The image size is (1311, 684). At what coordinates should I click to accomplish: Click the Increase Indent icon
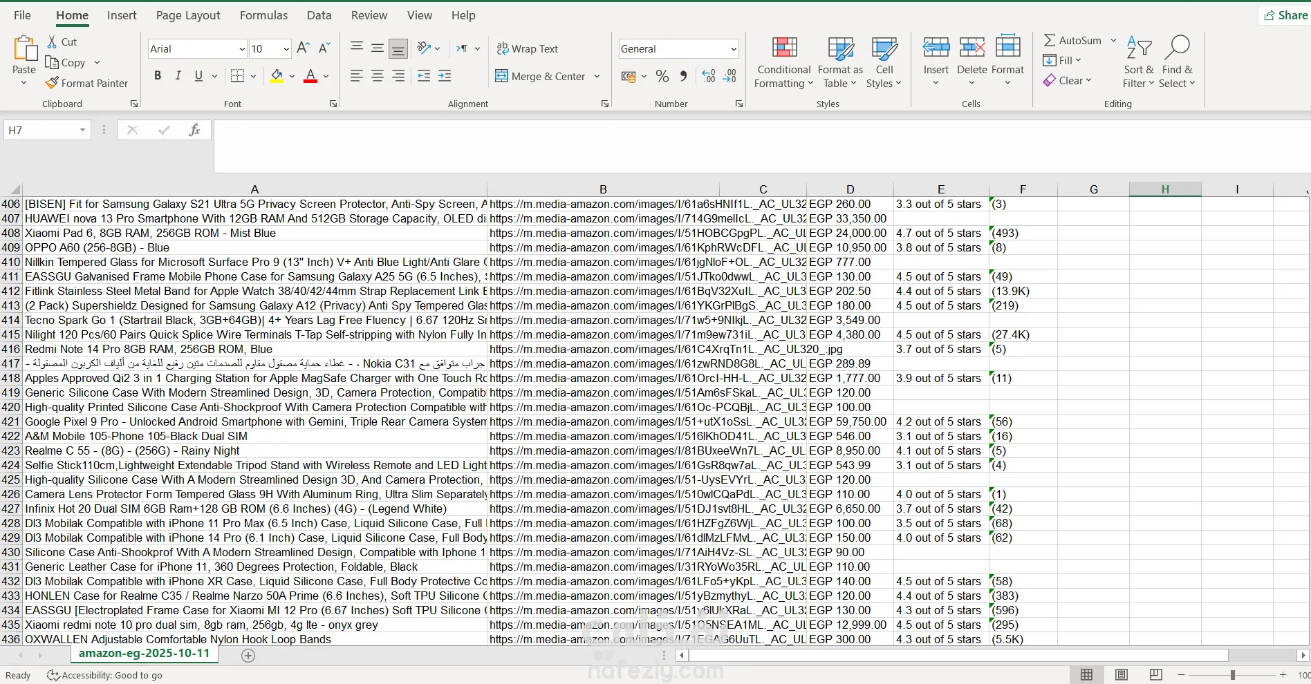[445, 76]
